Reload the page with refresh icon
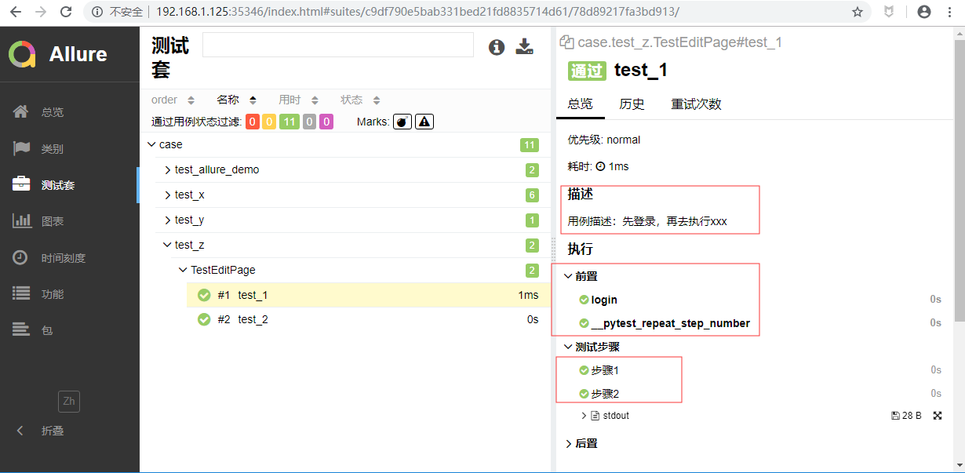This screenshot has width=965, height=473. [x=66, y=12]
